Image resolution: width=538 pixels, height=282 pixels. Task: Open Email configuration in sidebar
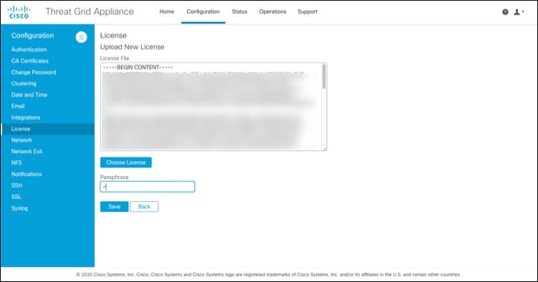click(18, 106)
